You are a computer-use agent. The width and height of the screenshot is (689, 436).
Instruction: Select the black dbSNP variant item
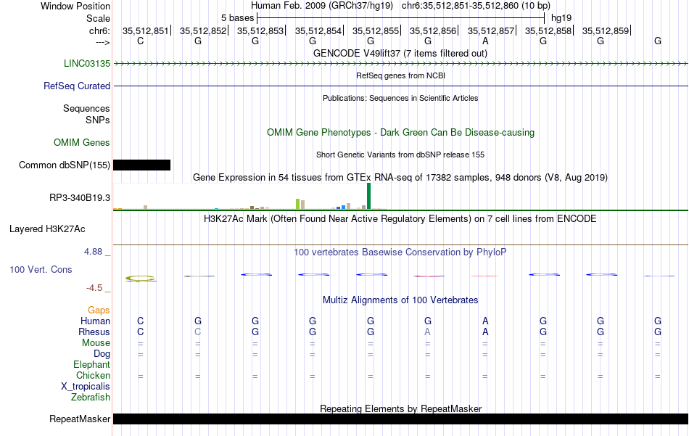(141, 165)
